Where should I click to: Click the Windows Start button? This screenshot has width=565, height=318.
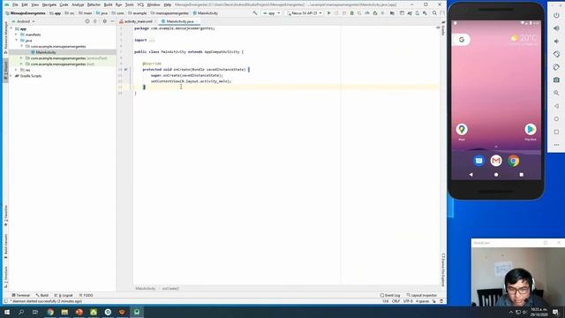pos(7,312)
